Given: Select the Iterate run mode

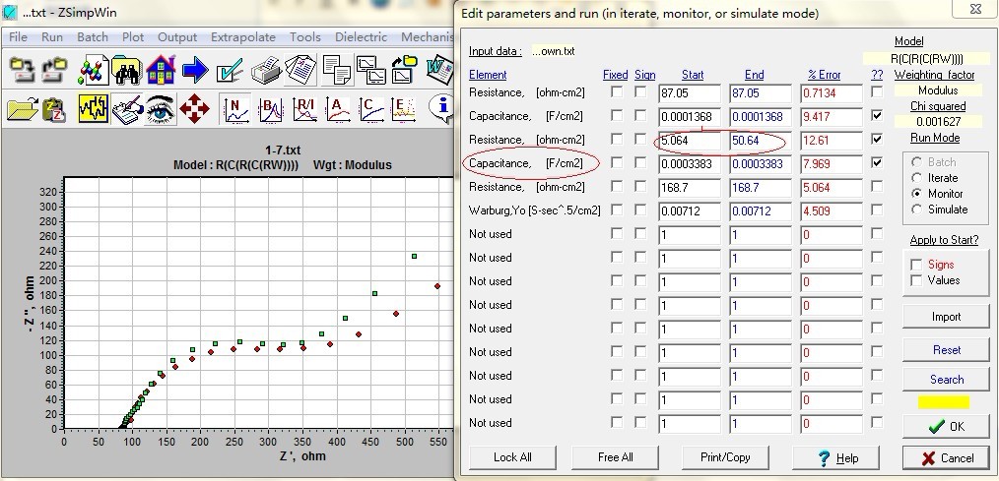Looking at the screenshot, I should tap(919, 178).
